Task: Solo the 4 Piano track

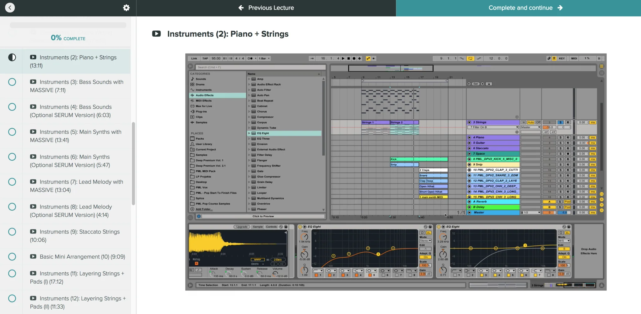Action: click(x=560, y=137)
